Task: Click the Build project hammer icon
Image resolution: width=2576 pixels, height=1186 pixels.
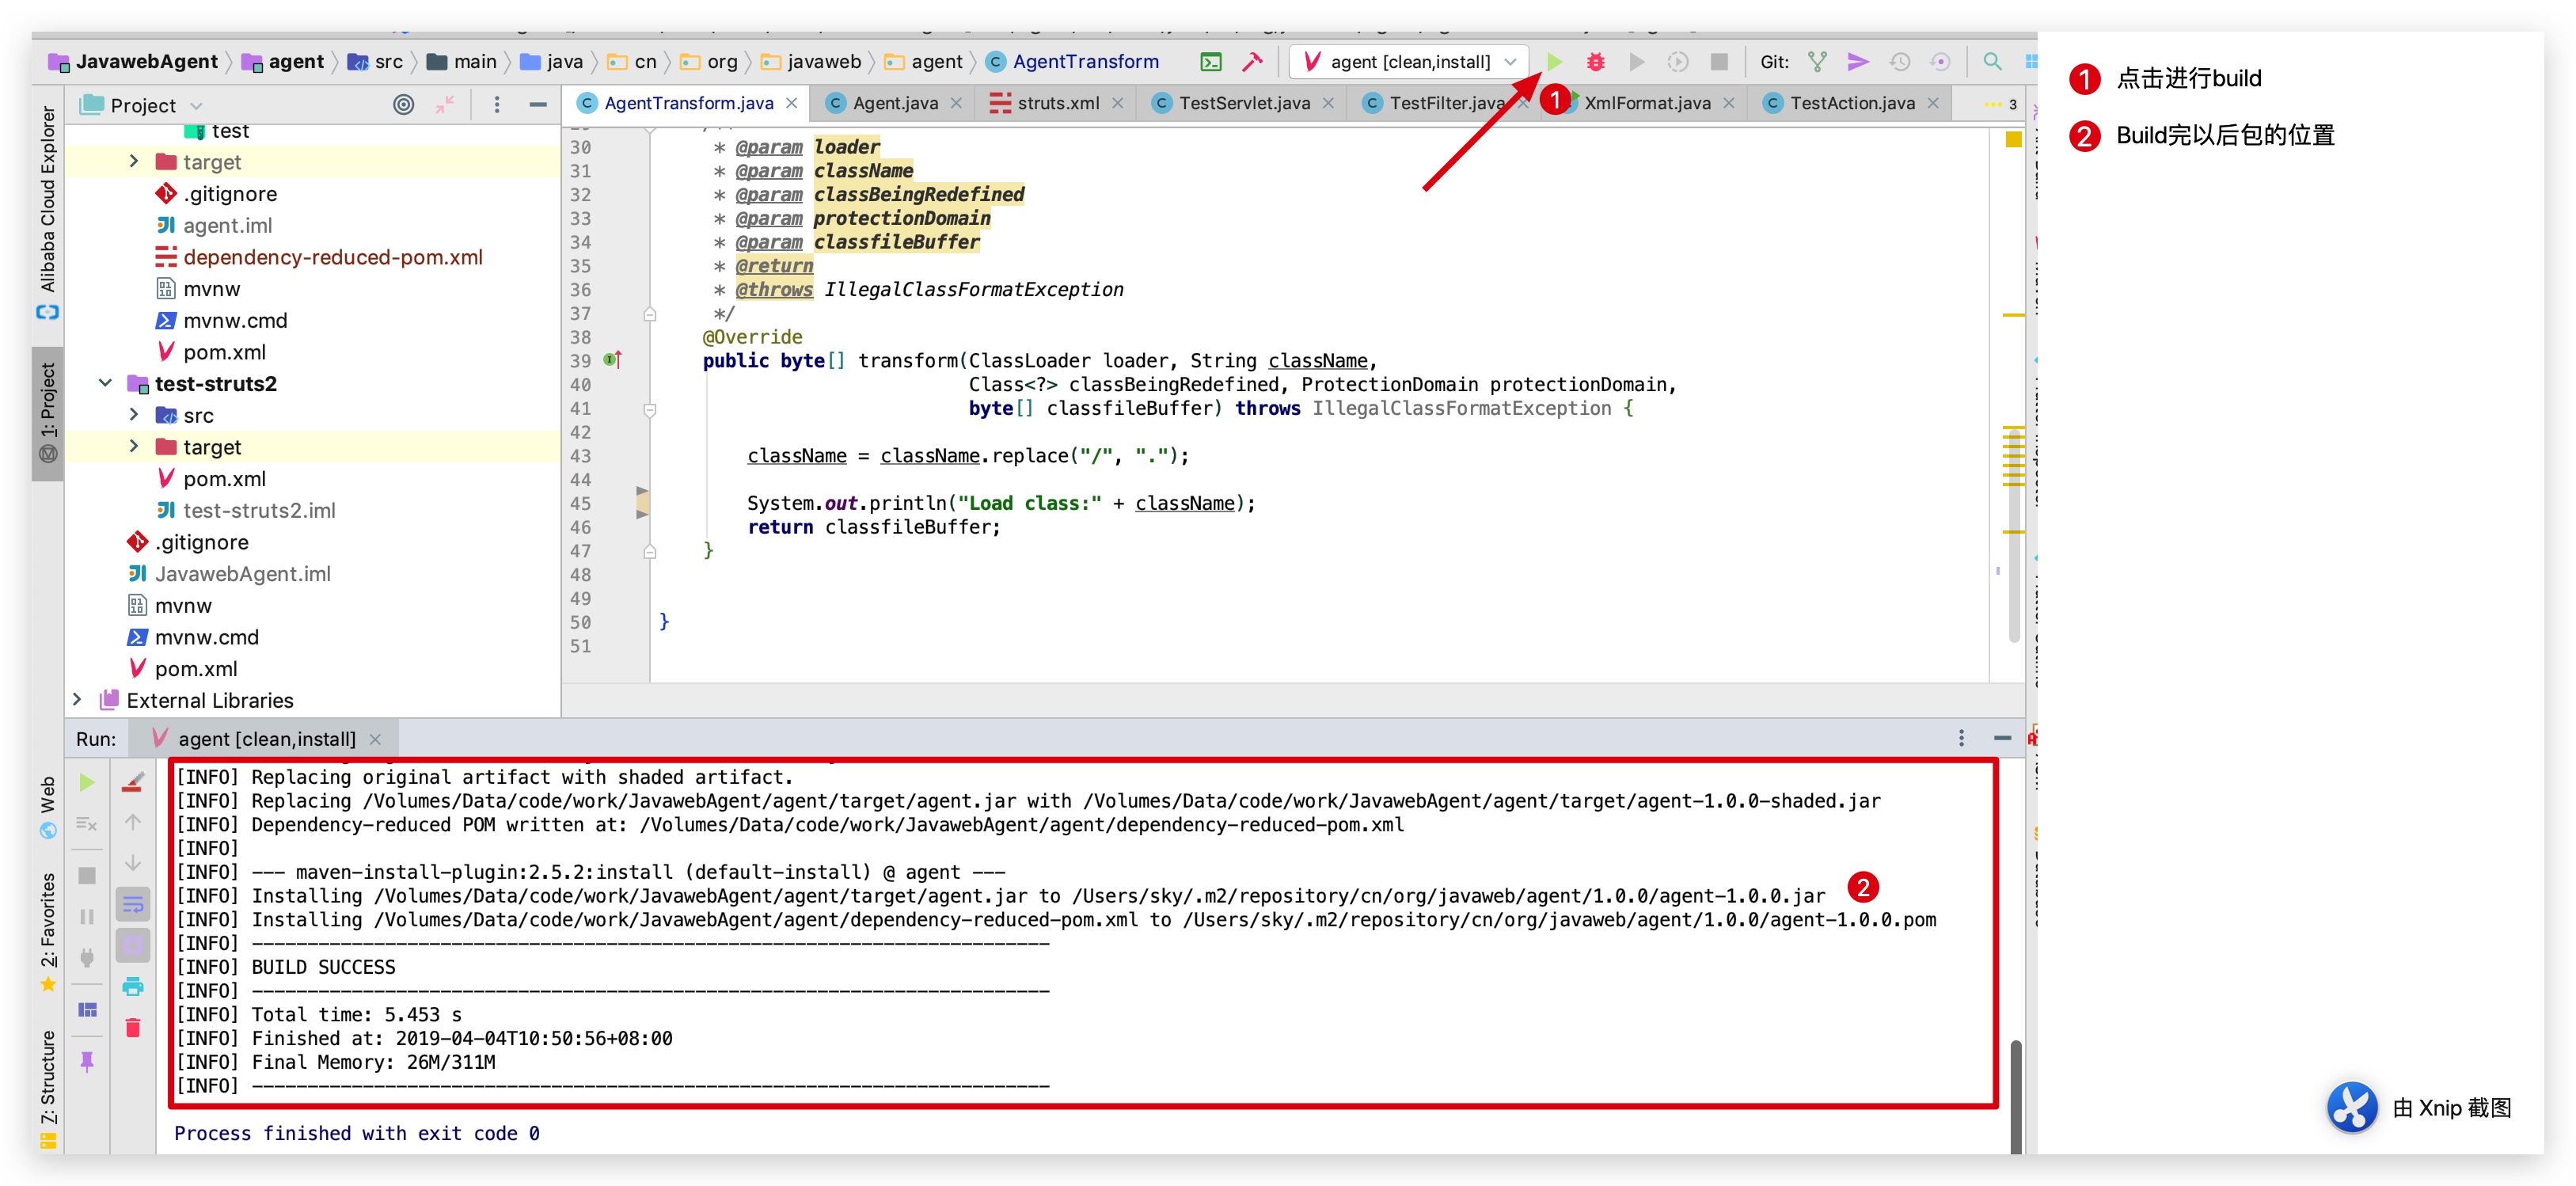Action: (x=1252, y=62)
